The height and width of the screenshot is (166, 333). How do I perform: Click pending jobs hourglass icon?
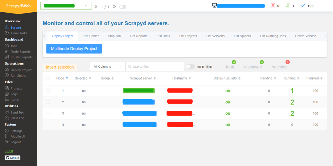click(x=273, y=6)
